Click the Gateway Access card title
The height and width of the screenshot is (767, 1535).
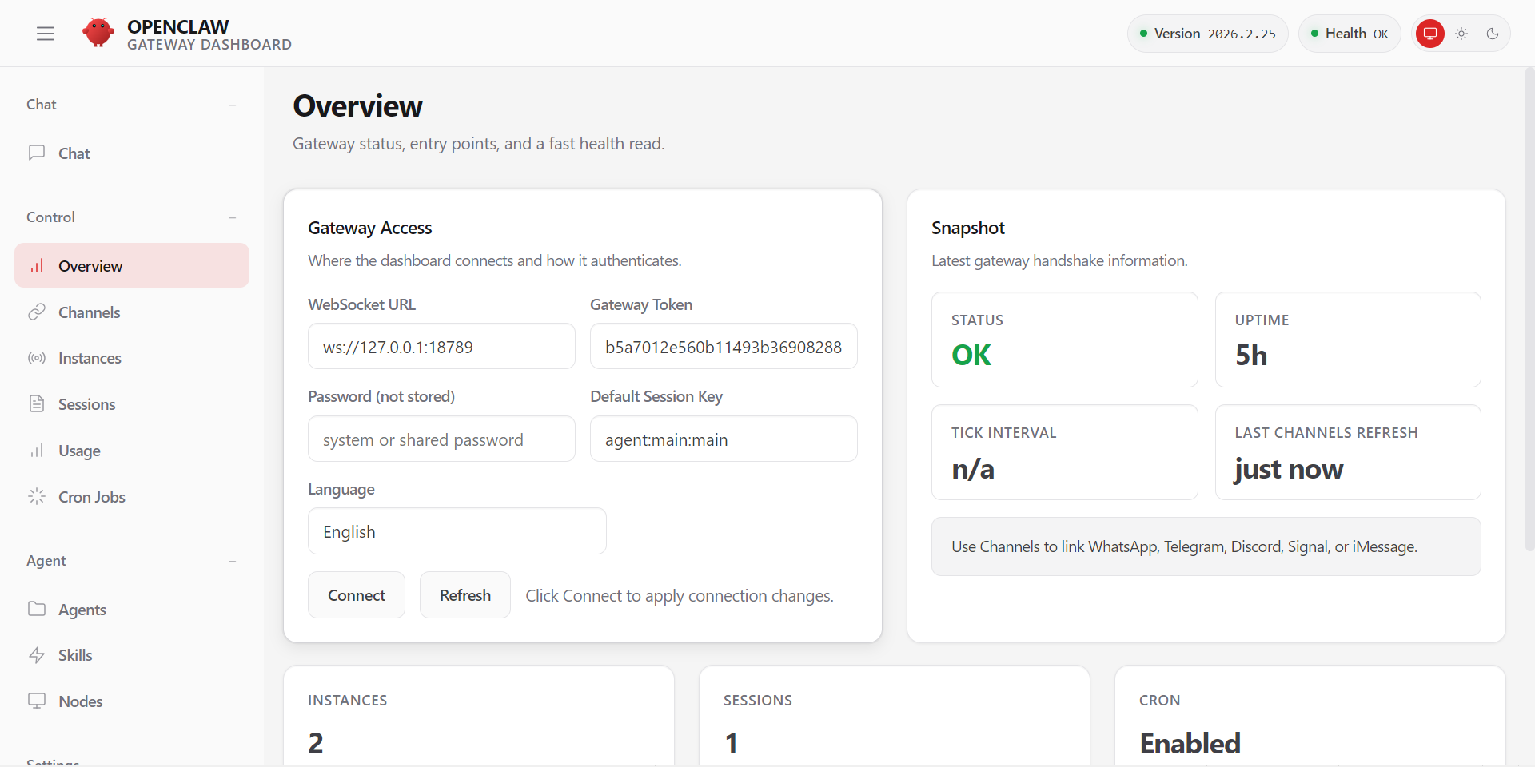point(370,228)
